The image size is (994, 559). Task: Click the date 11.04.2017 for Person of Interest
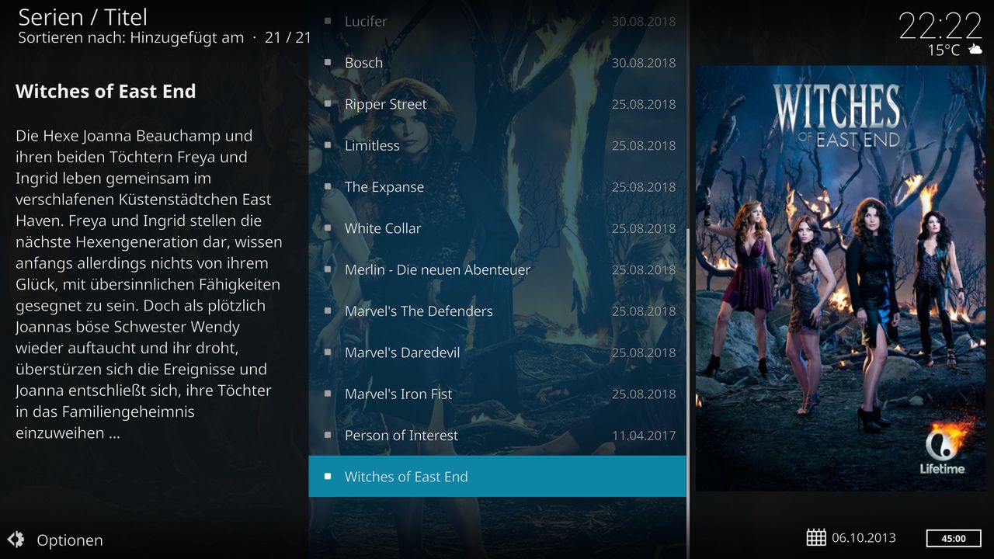[x=644, y=436]
